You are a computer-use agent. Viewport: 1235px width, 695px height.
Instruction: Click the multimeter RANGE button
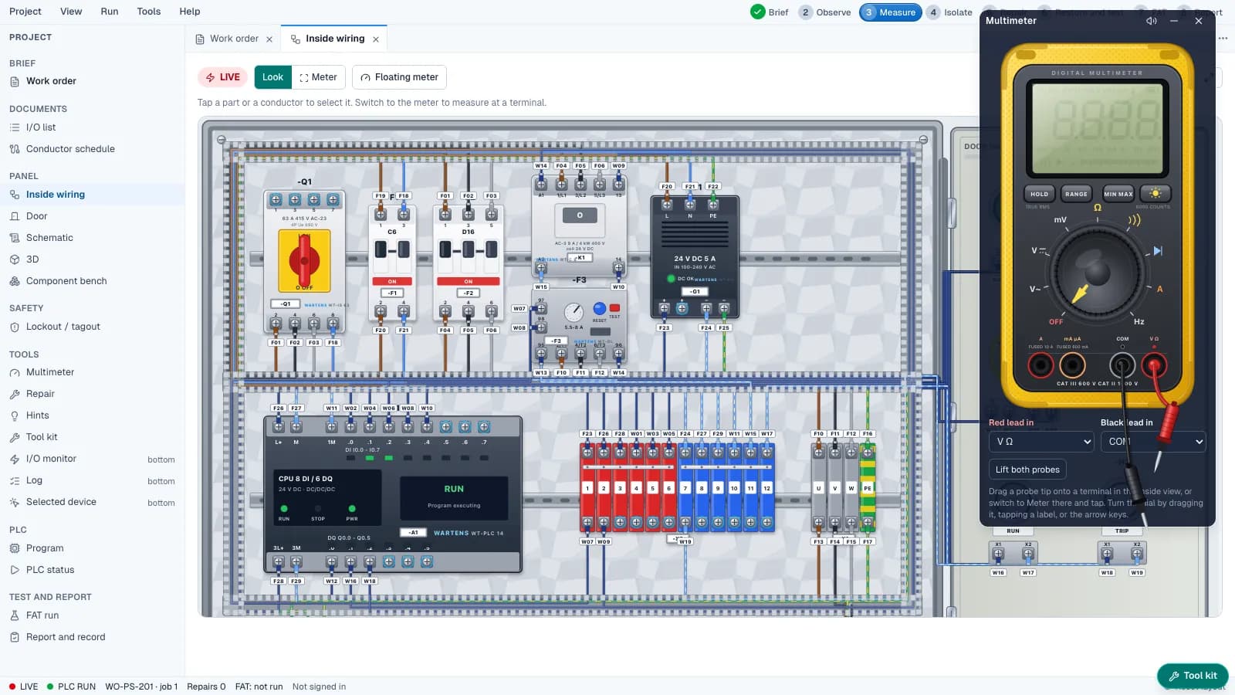tap(1076, 194)
